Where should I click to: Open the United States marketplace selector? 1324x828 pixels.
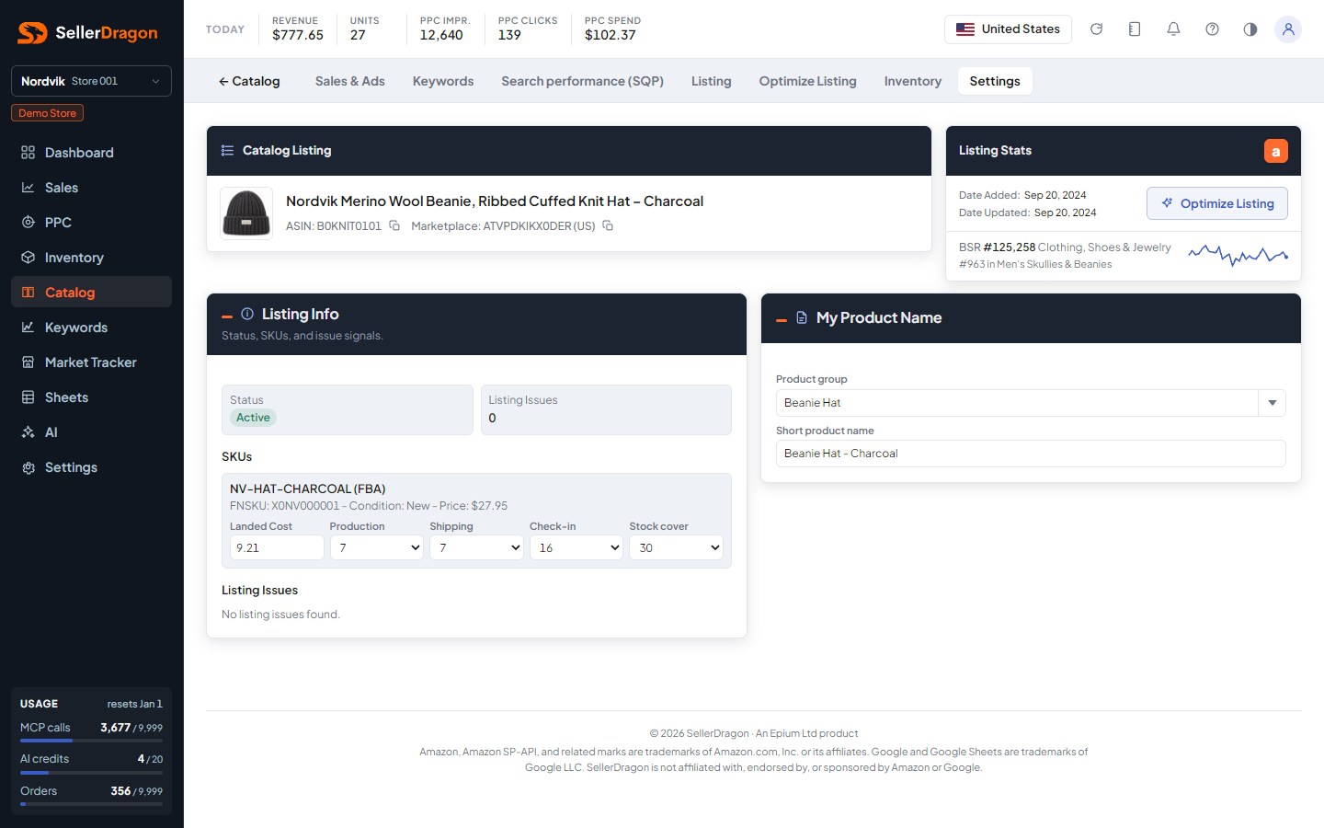point(1008,29)
